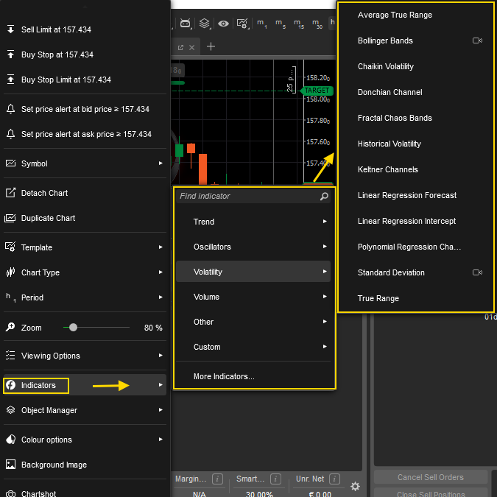Expand the Trend indicator category

252,222
